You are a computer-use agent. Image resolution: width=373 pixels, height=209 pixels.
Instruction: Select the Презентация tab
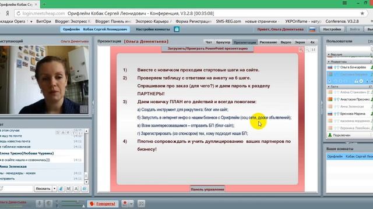click(x=245, y=42)
